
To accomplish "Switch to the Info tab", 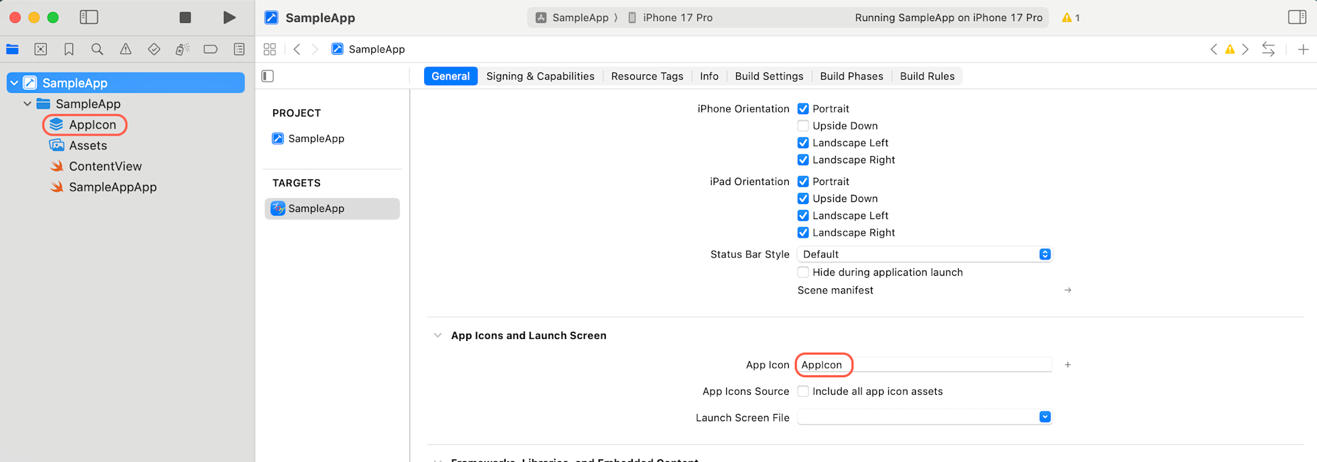I will pos(709,76).
